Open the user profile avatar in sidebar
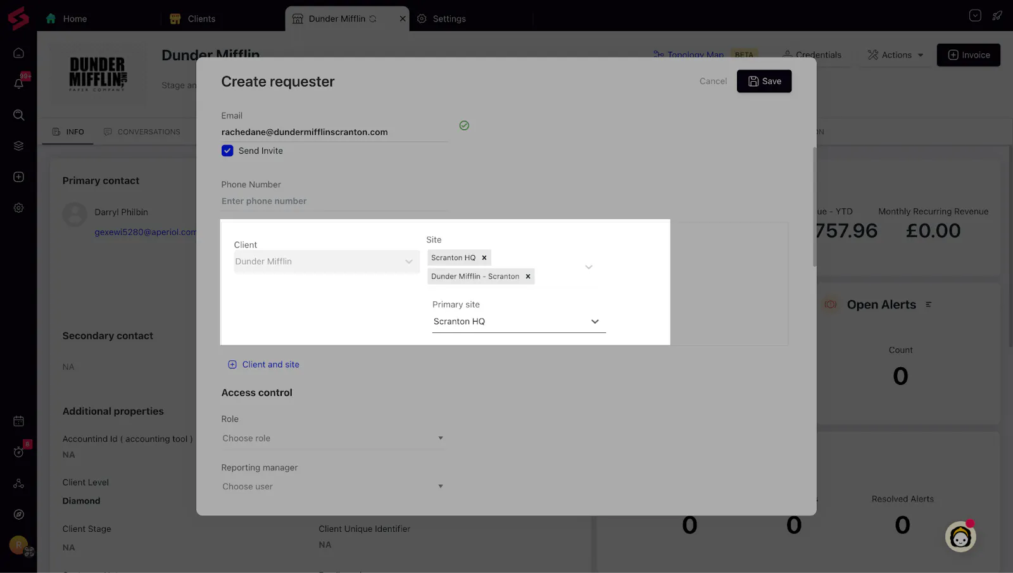 [19, 545]
